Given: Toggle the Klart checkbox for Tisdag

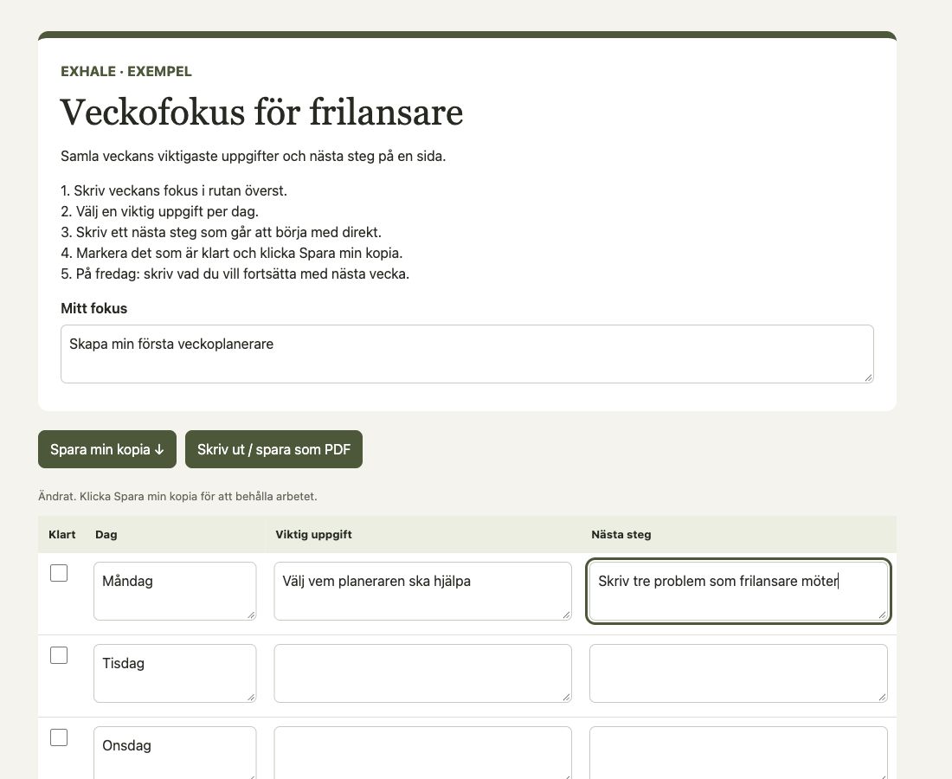Looking at the screenshot, I should (x=59, y=655).
